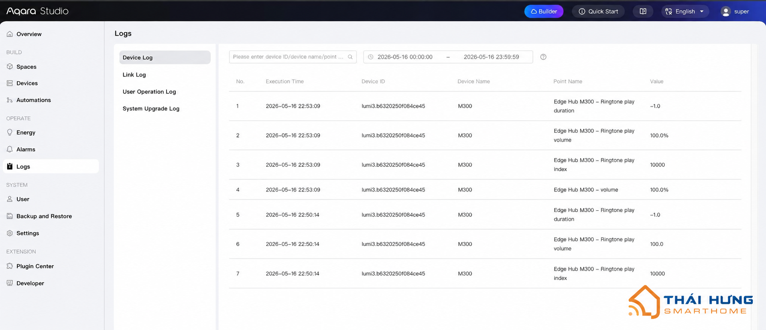Click the help question mark icon
The height and width of the screenshot is (330, 766).
pos(543,57)
